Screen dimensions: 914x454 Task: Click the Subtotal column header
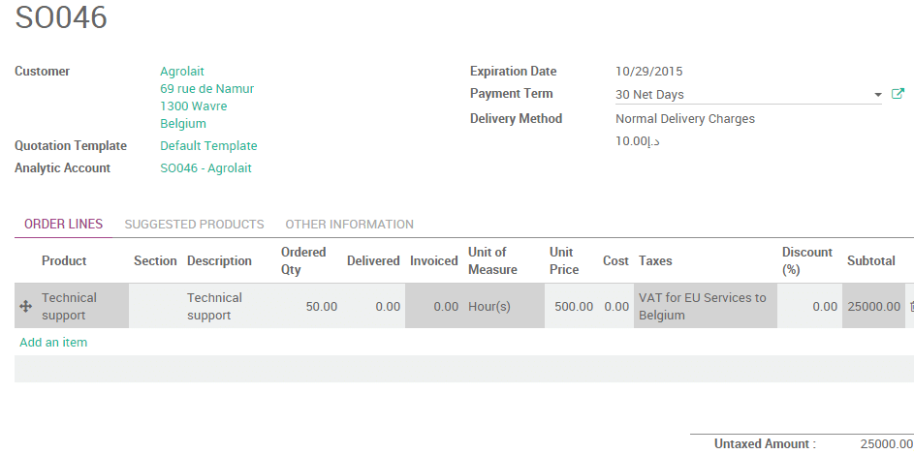870,261
